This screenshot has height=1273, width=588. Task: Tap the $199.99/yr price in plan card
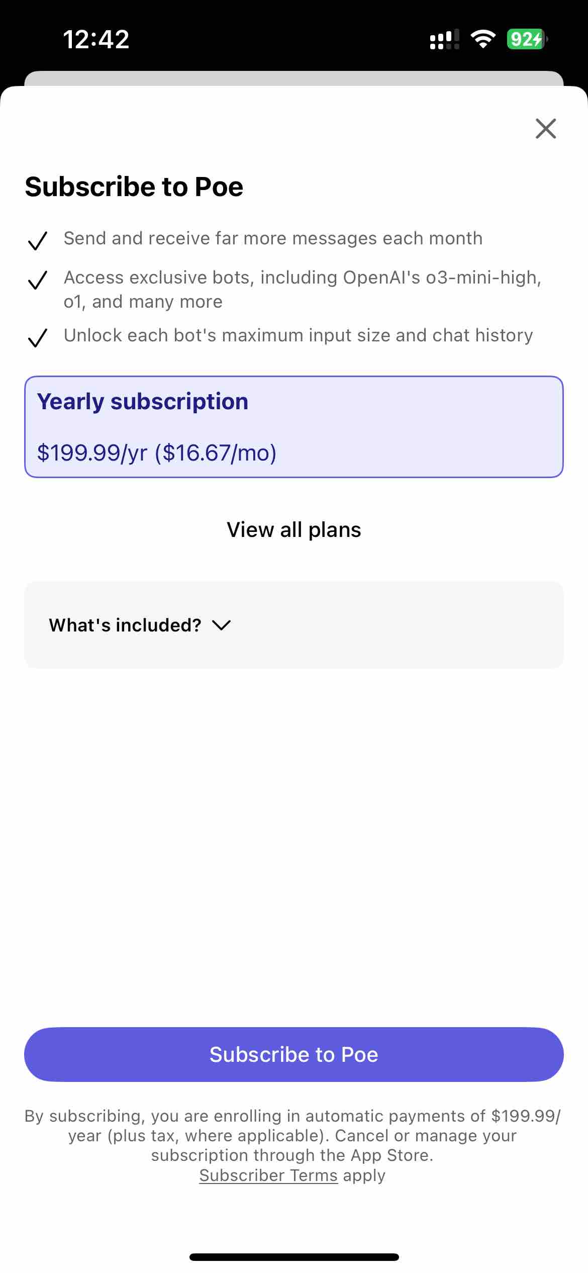pyautogui.click(x=92, y=453)
